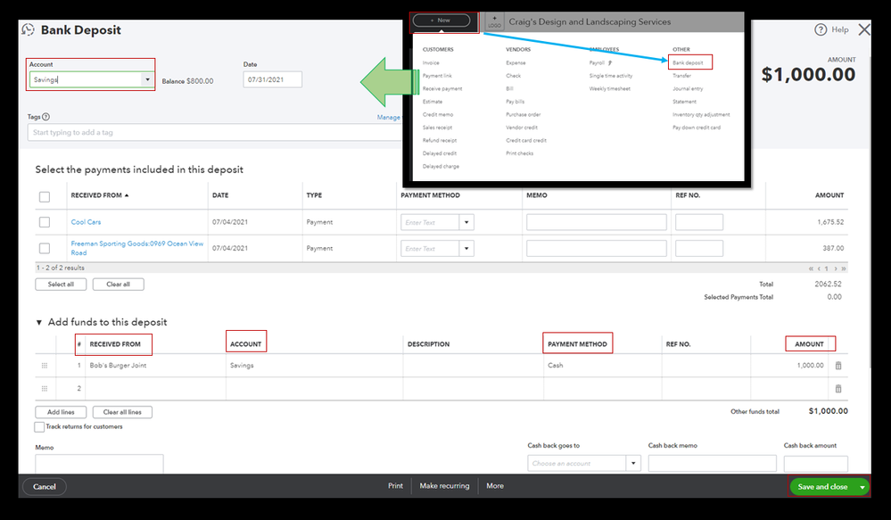Open the Save and close arrow menu
Image resolution: width=891 pixels, height=520 pixels.
point(862,487)
